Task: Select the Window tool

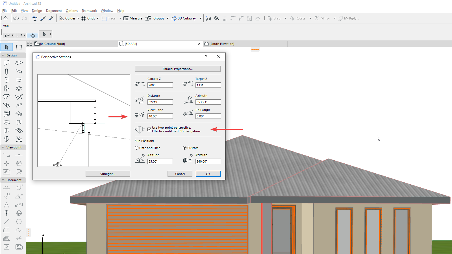Action: [19, 80]
